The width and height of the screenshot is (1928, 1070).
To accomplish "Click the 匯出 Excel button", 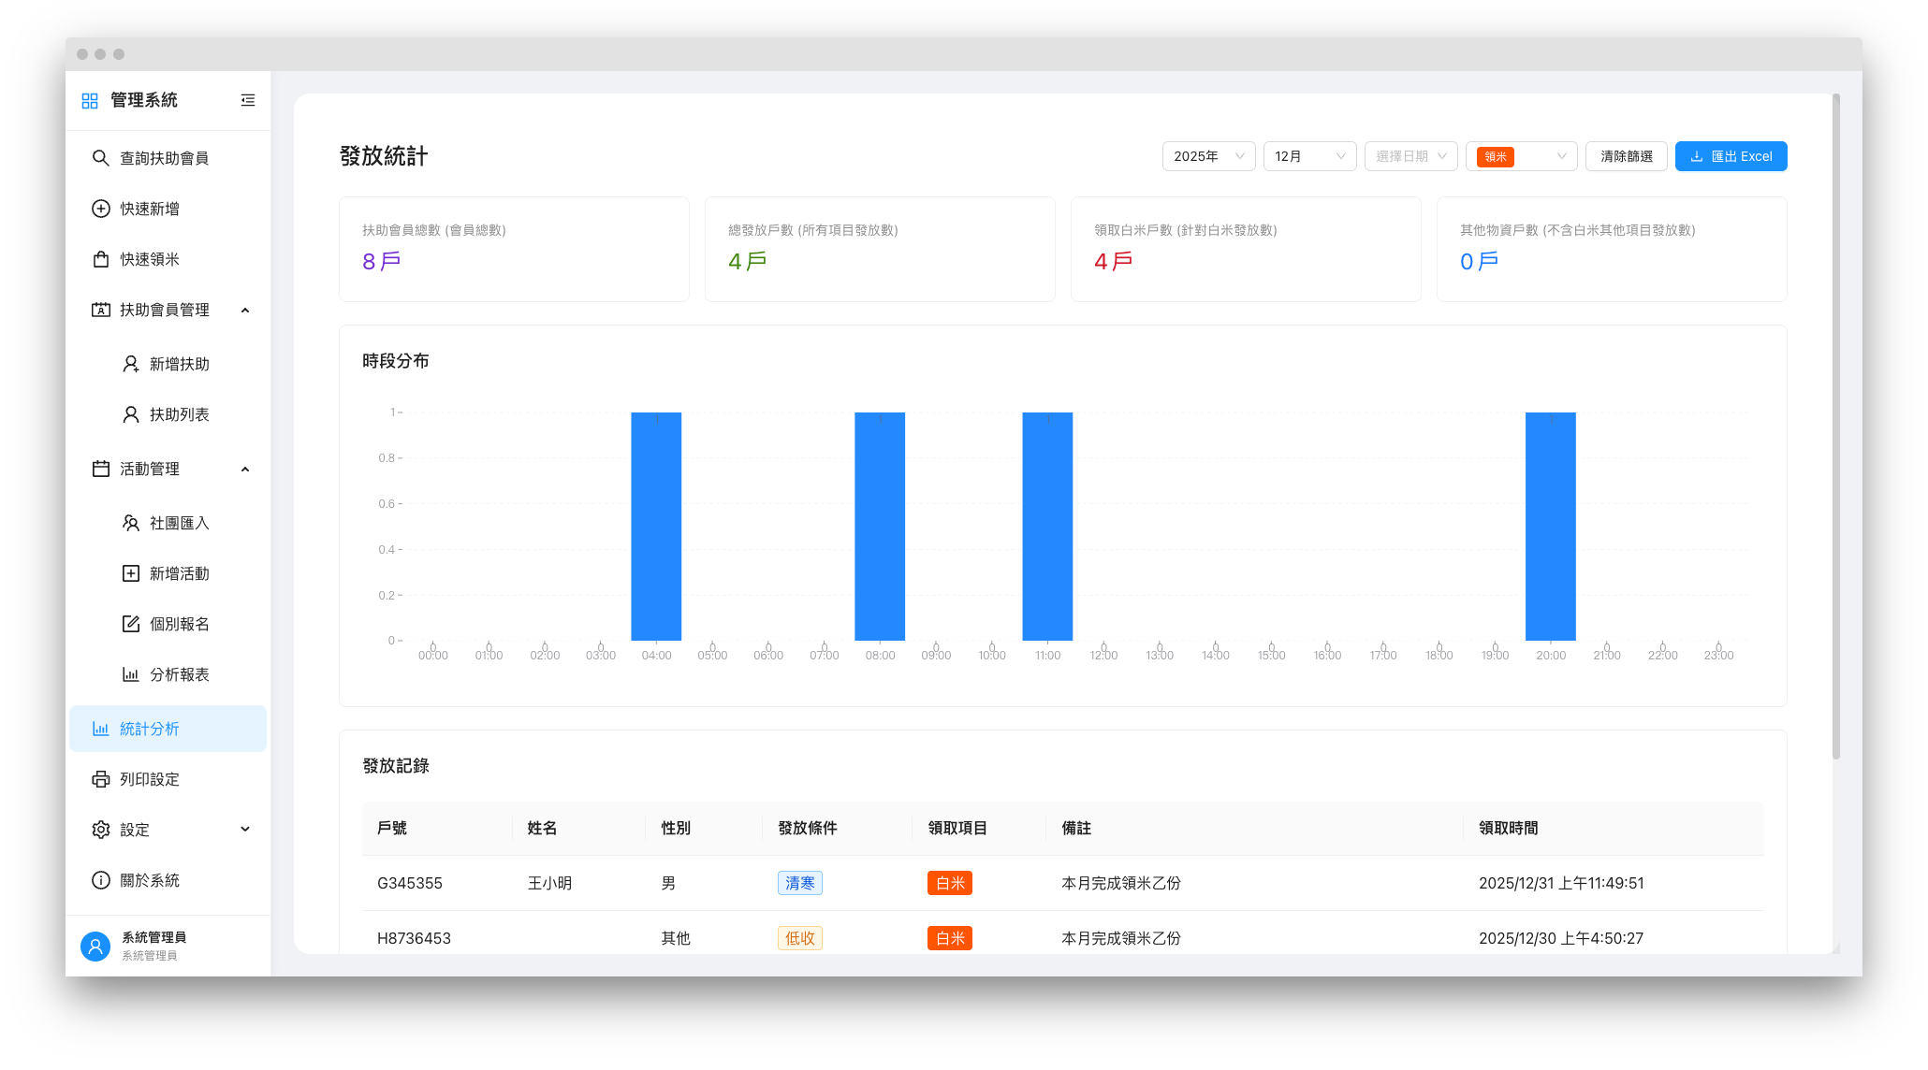I will 1731,156.
